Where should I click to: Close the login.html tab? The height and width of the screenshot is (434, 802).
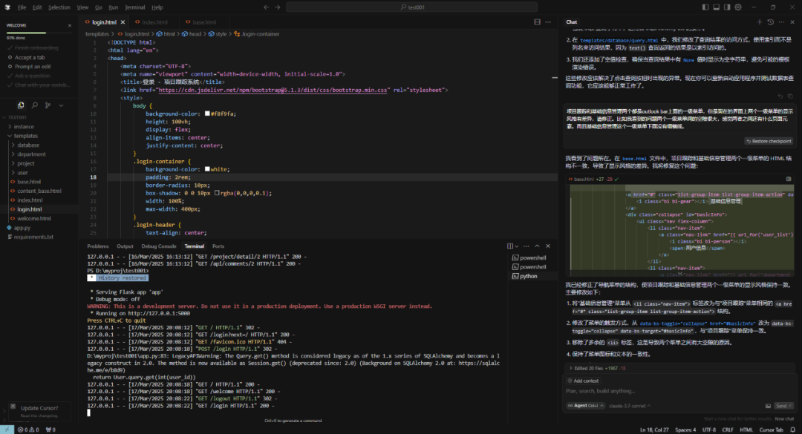123,22
